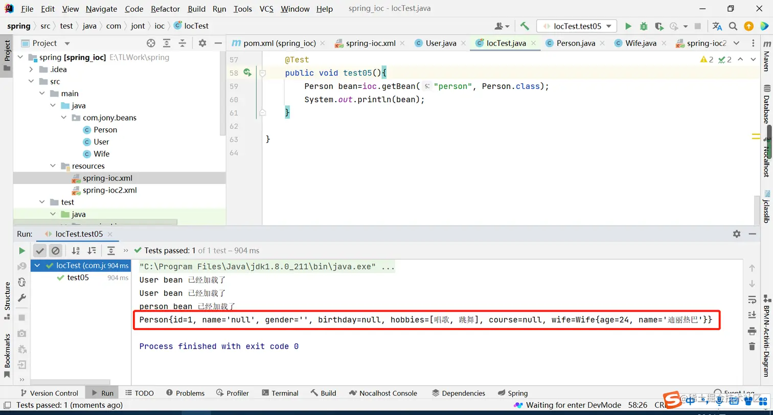Show hidden editor tabs dropdown arrow

tap(736, 43)
